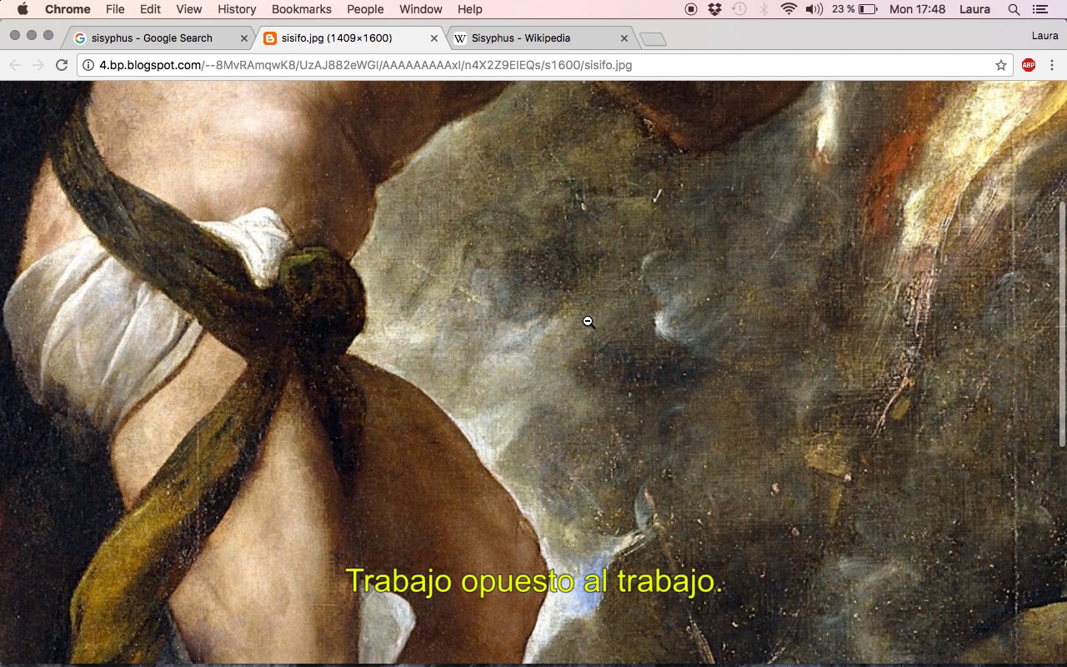Open the Bookmarks menu
The image size is (1067, 667).
pos(302,9)
